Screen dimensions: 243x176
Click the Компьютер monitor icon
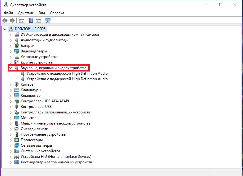pos(17,96)
